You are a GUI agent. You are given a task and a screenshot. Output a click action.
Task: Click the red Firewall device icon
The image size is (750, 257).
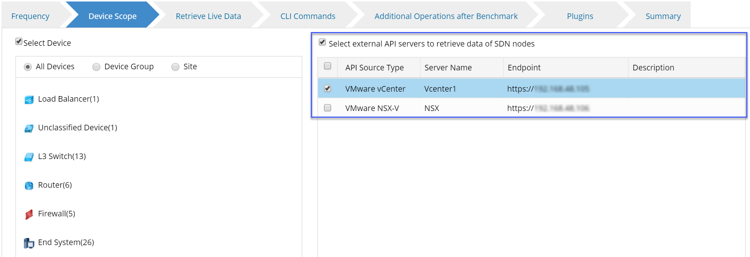click(29, 215)
